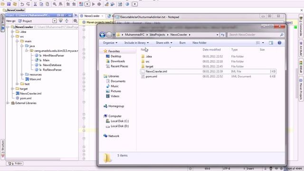The height and width of the screenshot is (171, 304).
Task: Open Local Disk (C:) in navigation pane
Action: [120, 121]
